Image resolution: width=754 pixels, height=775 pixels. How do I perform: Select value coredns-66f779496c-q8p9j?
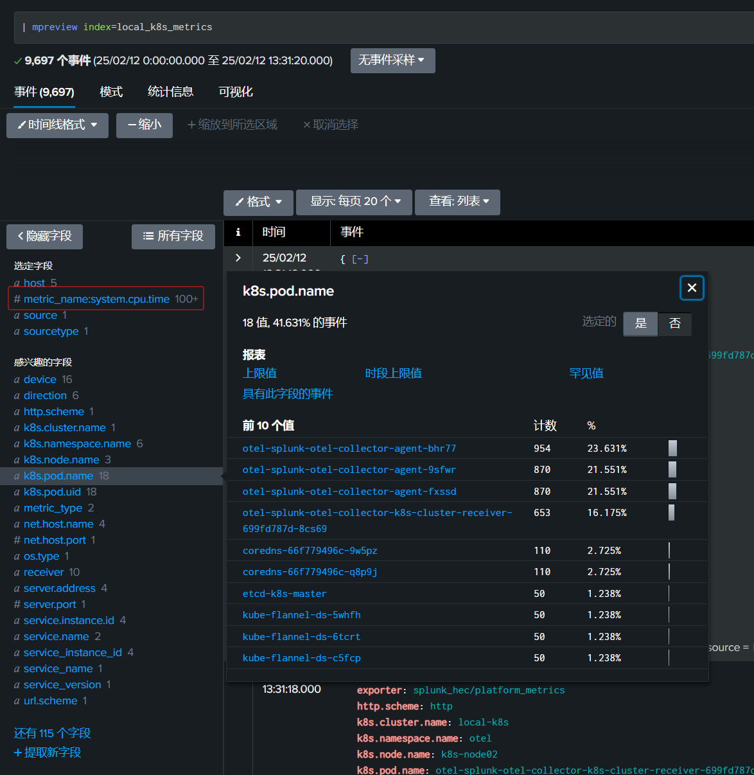310,572
